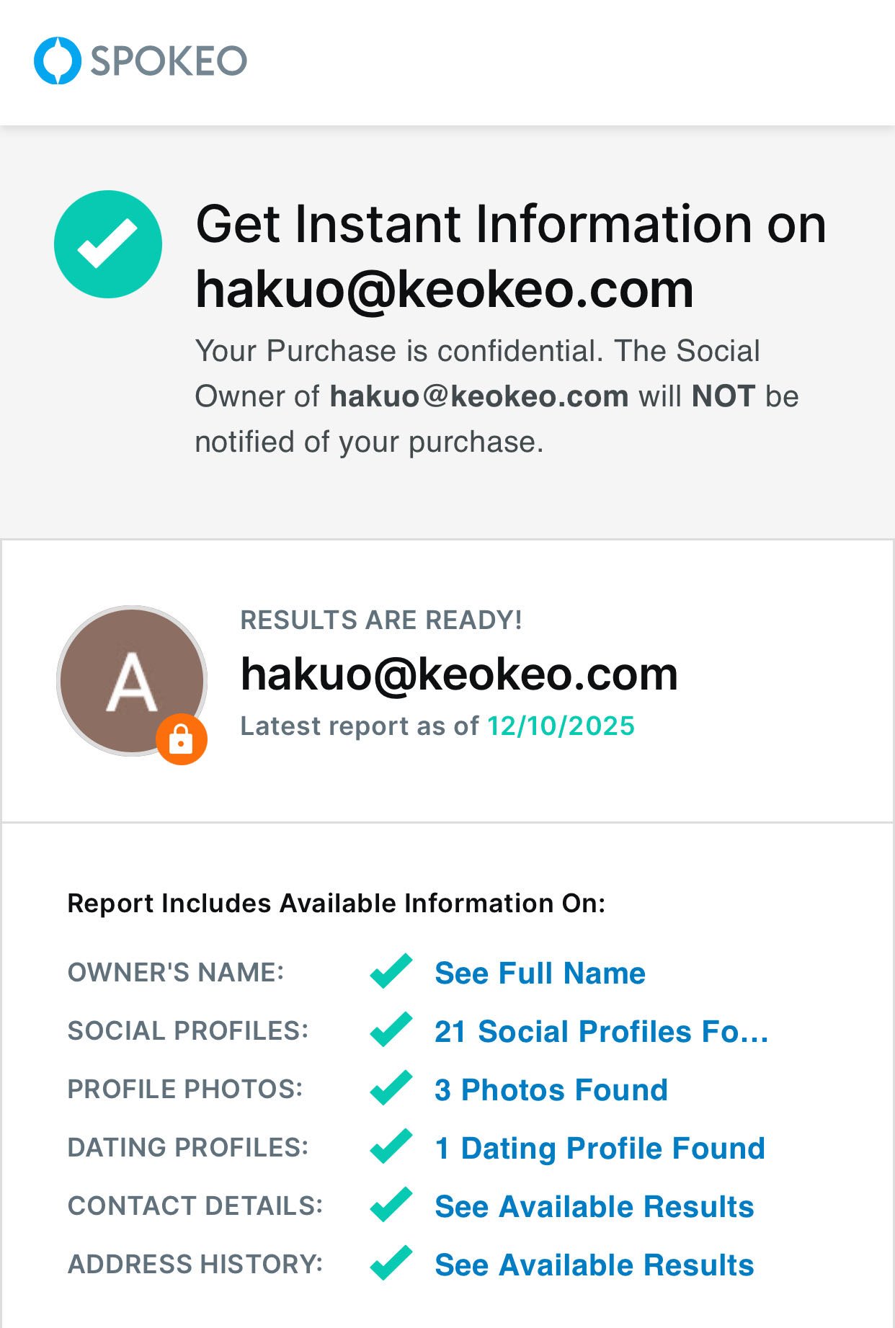Open Address History 'See Available Results' link

coord(594,1265)
